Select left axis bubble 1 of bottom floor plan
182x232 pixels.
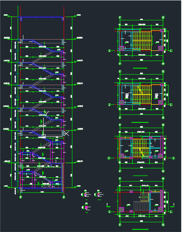pyautogui.click(x=109, y=212)
